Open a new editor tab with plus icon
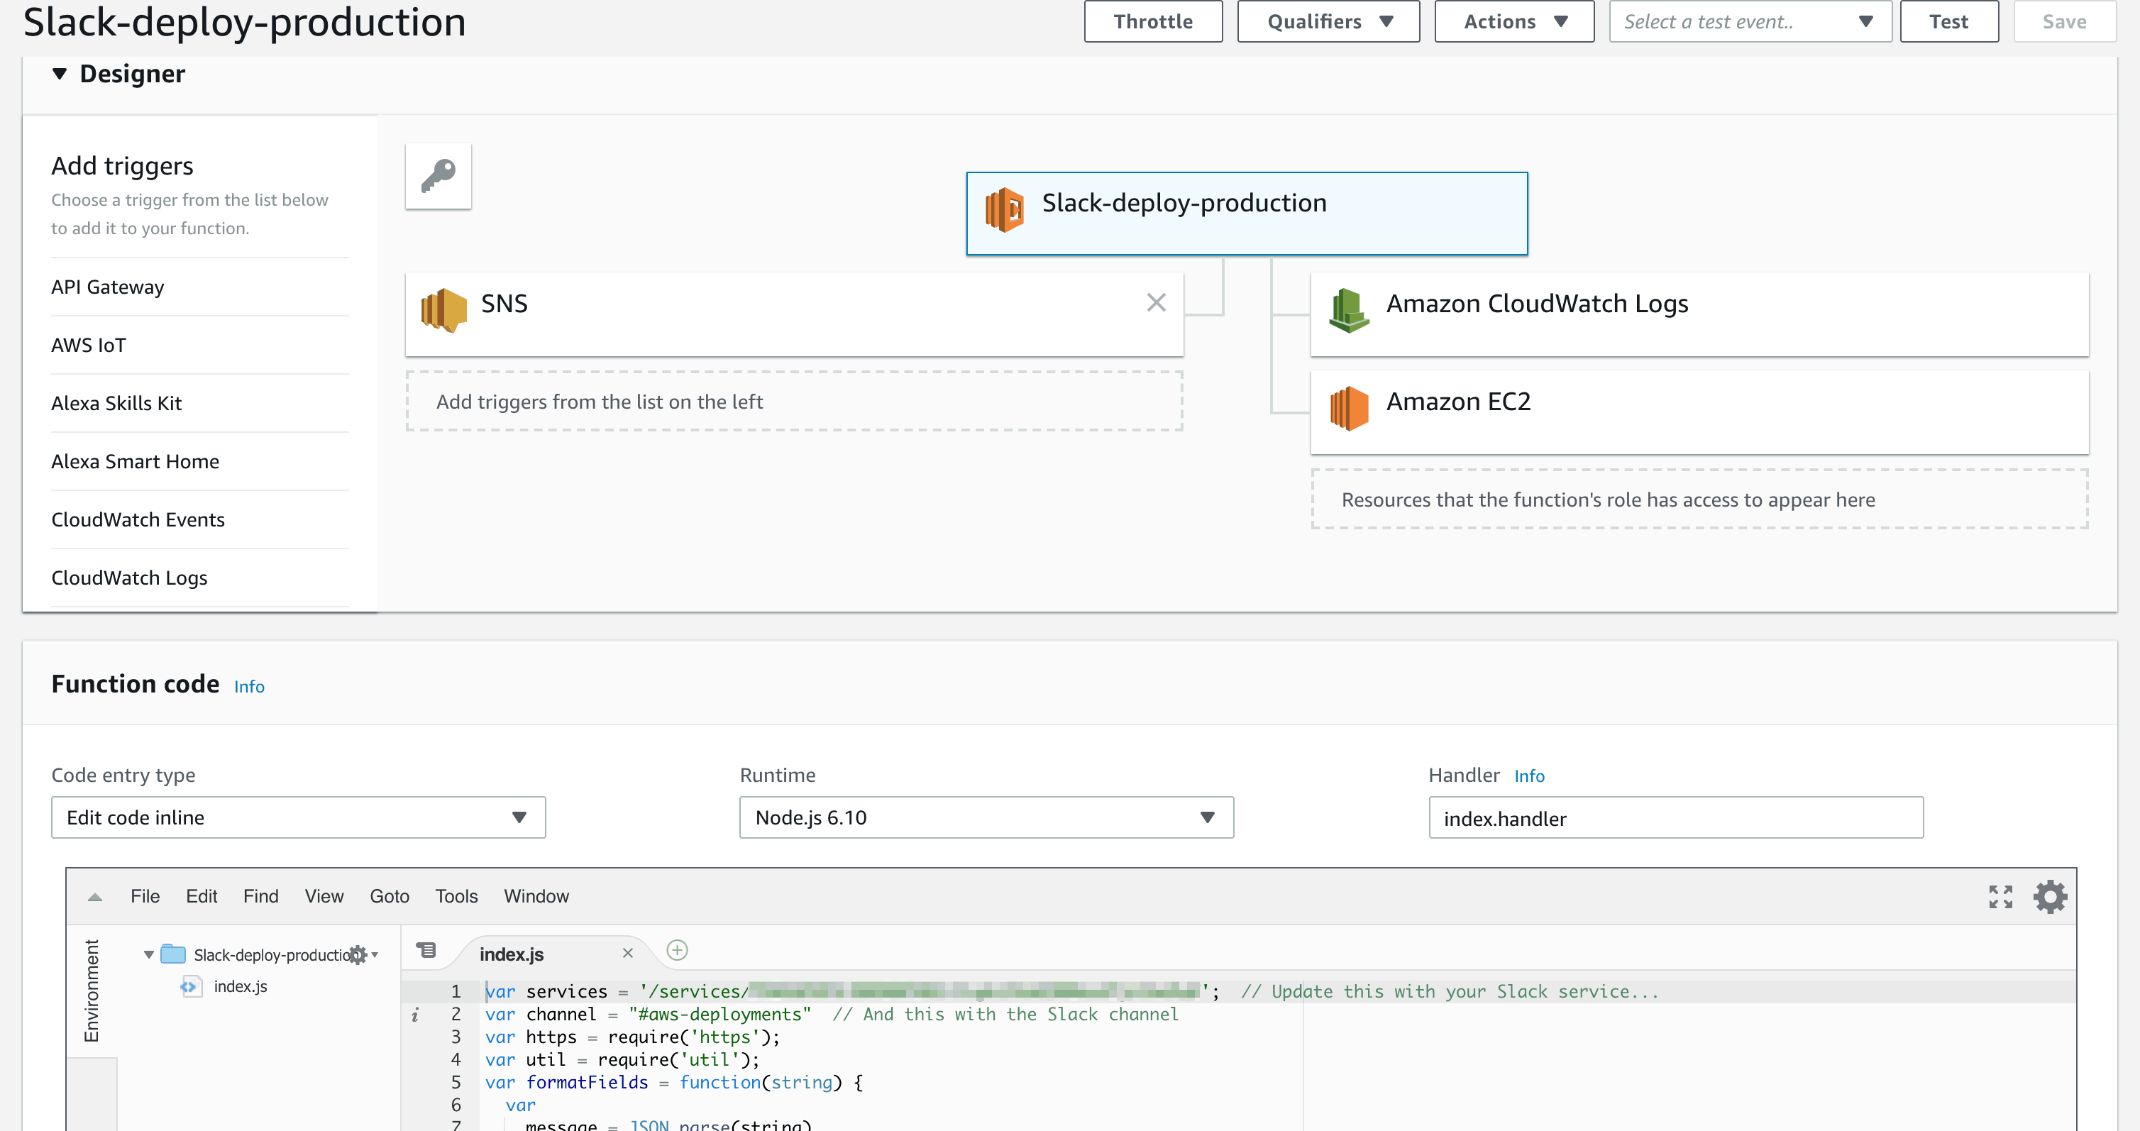The image size is (2140, 1131). click(677, 950)
